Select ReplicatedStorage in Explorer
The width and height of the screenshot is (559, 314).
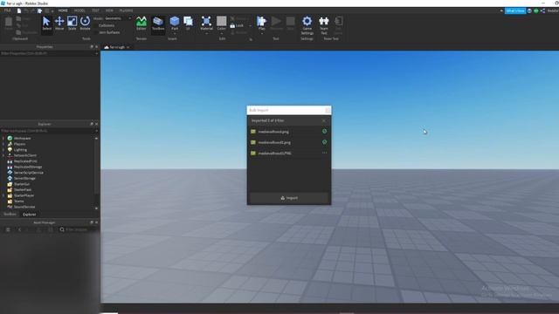pos(28,167)
